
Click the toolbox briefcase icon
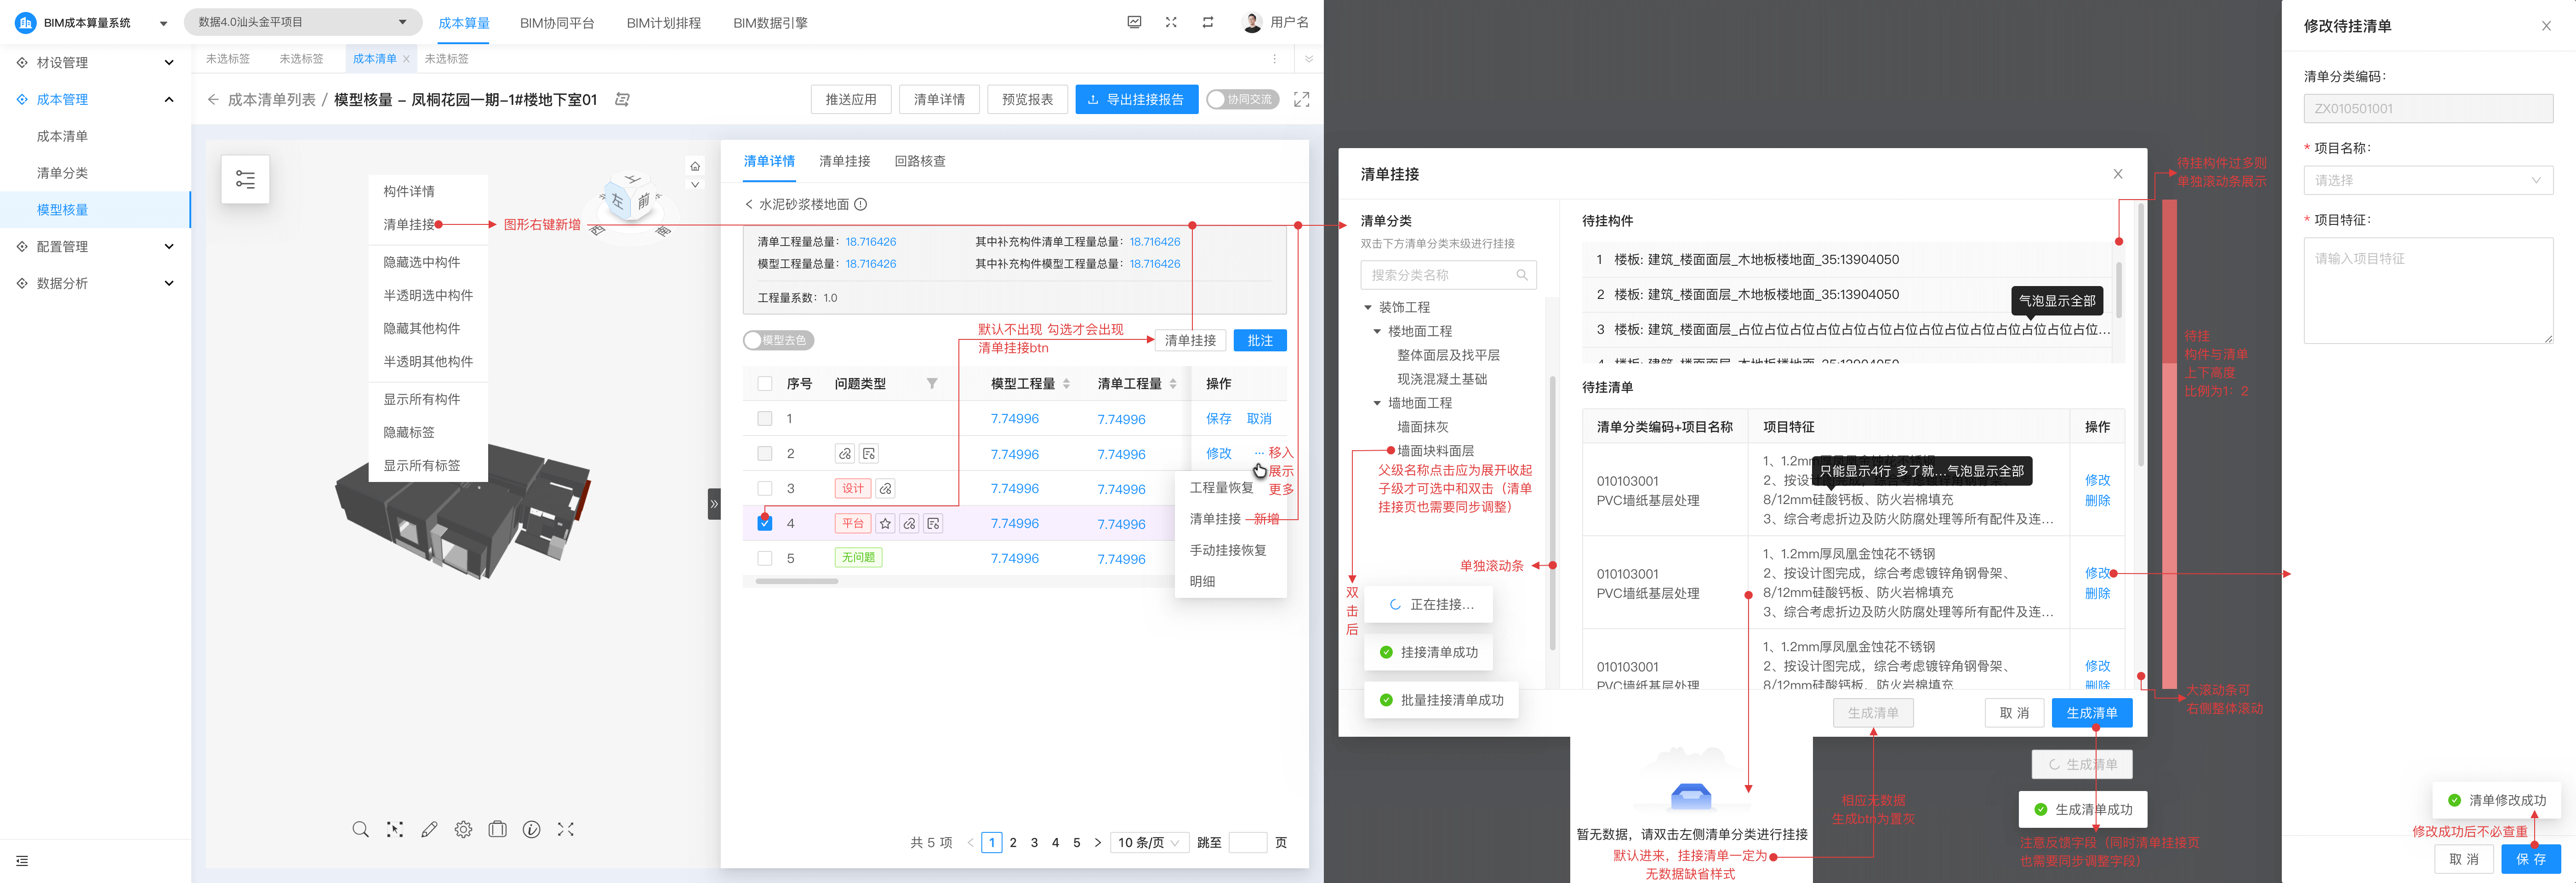pos(497,829)
